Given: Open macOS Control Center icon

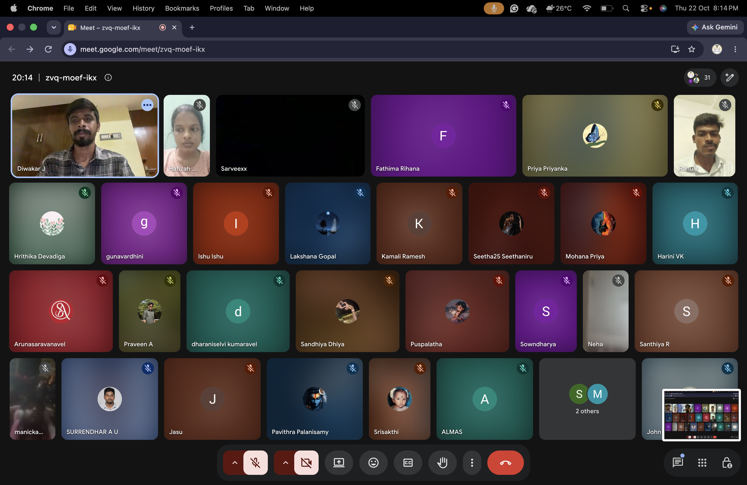Looking at the screenshot, I should pos(644,8).
